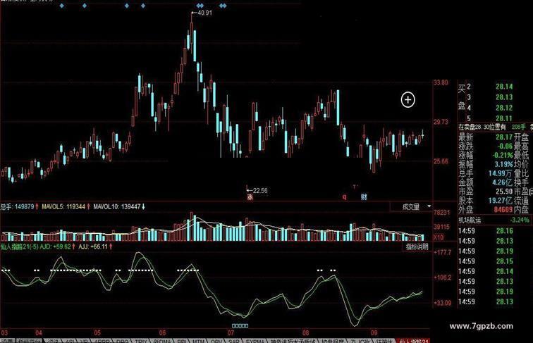
Task: Click the 涨跌 value -0.06
Action: click(505, 146)
